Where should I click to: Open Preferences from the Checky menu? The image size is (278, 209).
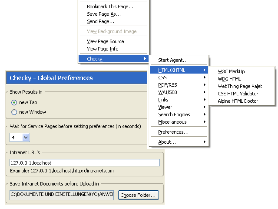pos(173,132)
